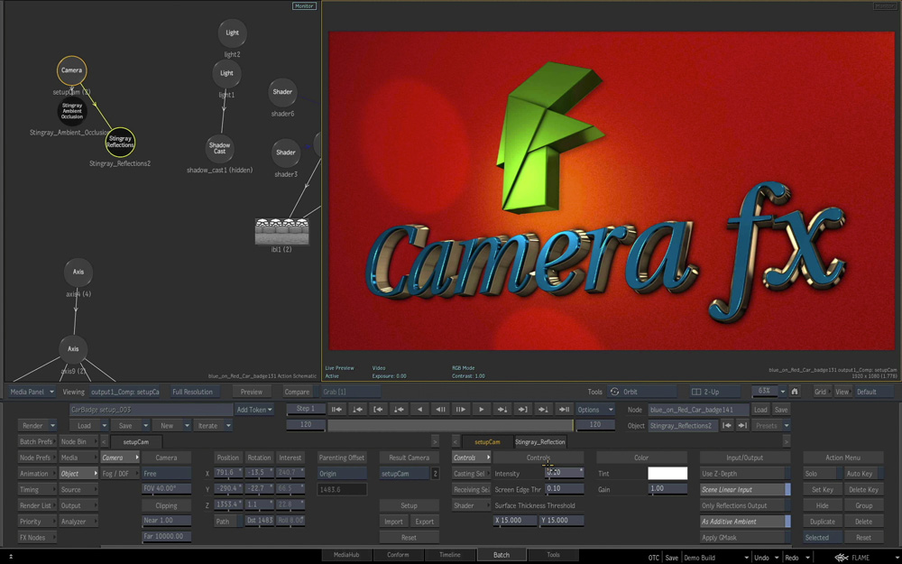Step one frame forward

[461, 409]
